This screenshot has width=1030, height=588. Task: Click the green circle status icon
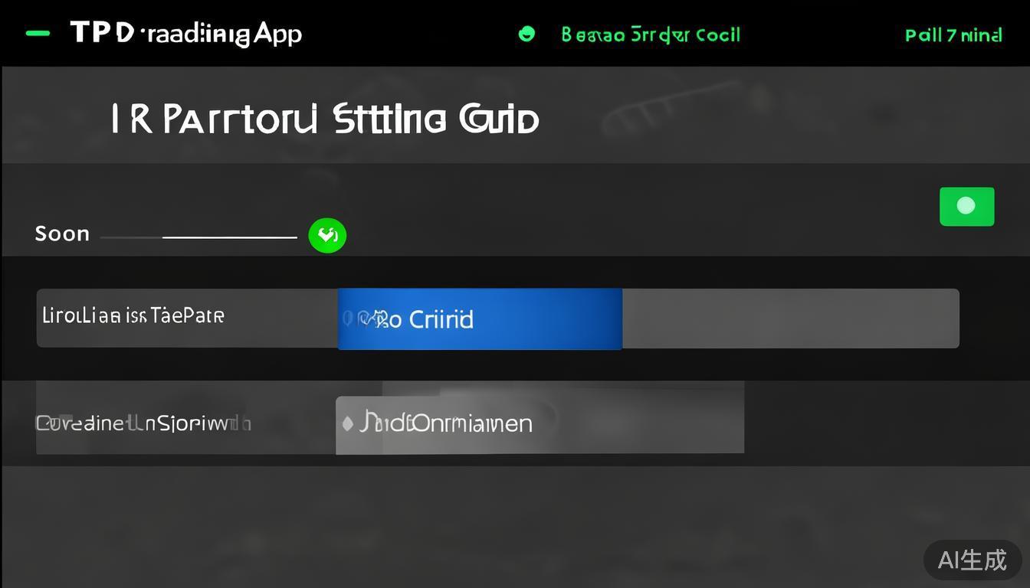coord(526,34)
